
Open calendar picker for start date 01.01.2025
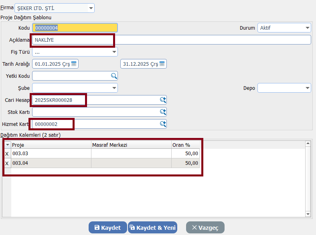tap(74, 64)
